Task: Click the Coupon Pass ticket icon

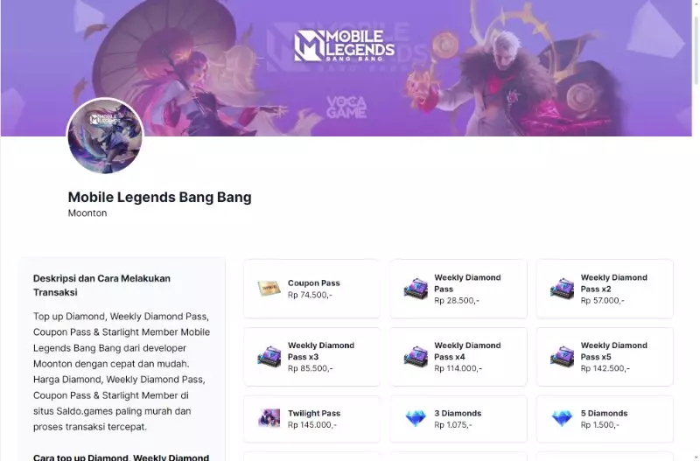Action: [x=269, y=289]
